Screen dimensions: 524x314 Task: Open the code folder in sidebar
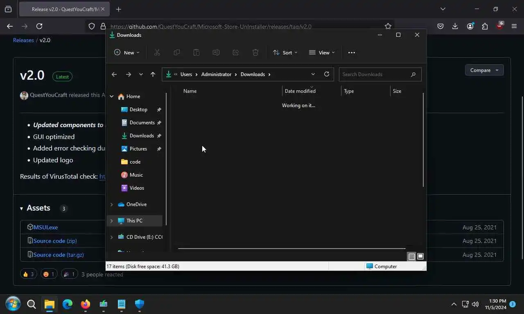click(135, 162)
